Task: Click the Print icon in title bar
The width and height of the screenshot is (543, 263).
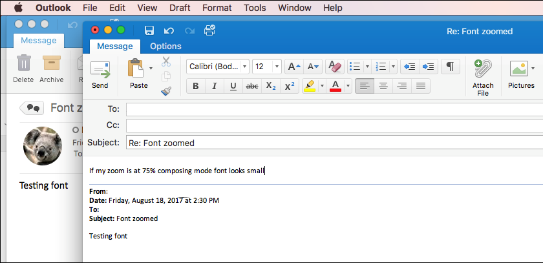Action: 210,30
